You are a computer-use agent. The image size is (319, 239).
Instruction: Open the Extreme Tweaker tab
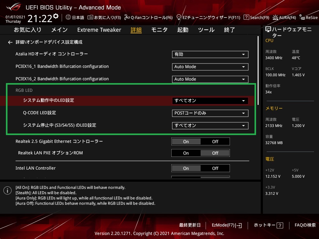(x=99, y=30)
